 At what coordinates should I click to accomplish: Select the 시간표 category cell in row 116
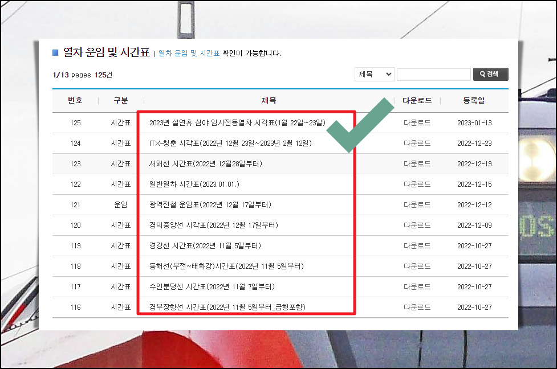[x=121, y=307]
